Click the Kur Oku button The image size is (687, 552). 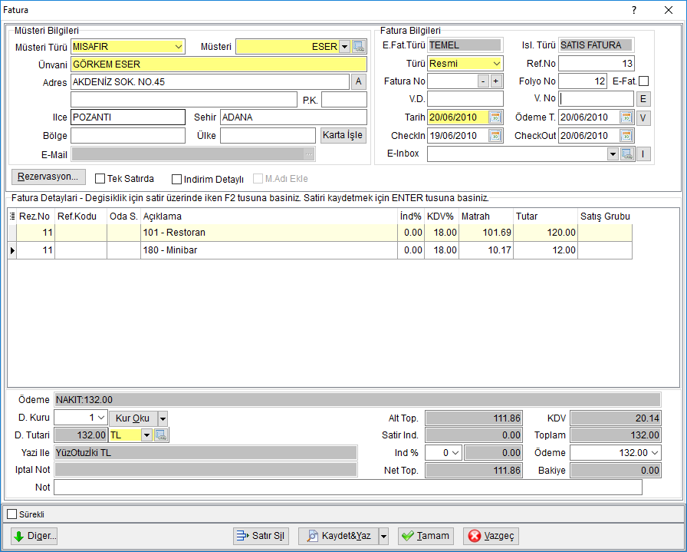coord(133,418)
